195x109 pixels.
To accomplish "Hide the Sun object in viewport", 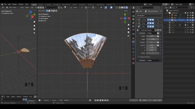I will coord(190,18).
